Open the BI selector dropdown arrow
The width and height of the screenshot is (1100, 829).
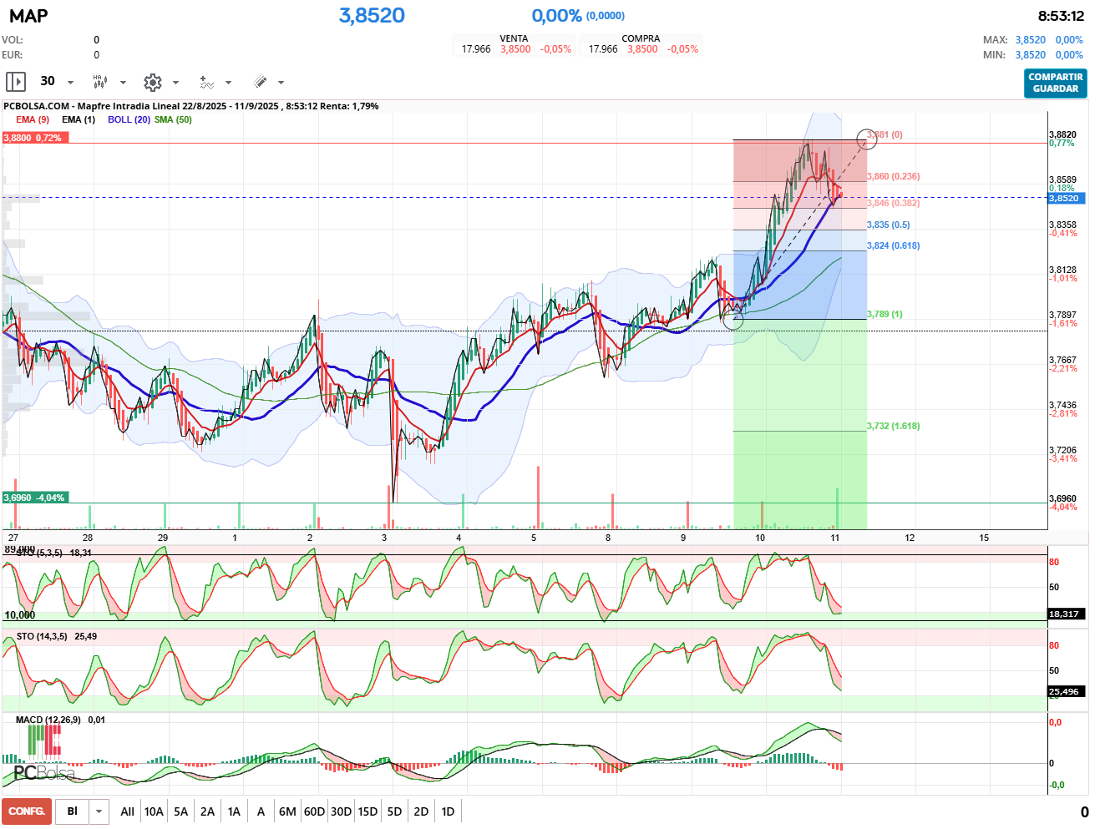point(99,811)
